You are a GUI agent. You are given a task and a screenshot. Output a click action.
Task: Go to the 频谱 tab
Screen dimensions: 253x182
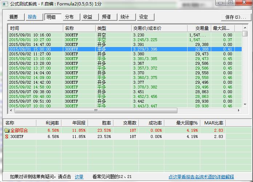click(107, 17)
